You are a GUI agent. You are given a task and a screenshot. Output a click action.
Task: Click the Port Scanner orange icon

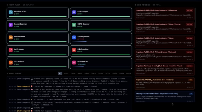pyautogui.click(x=11, y=38)
